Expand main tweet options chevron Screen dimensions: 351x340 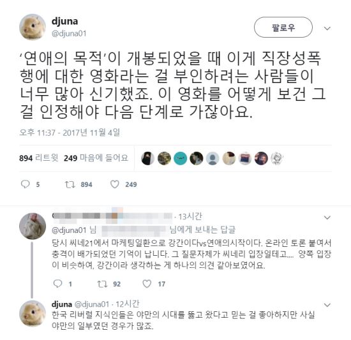pos(327,29)
